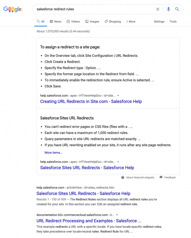The width and height of the screenshot is (191, 238).
Task: Select the Shopping tab
Action: (113, 22)
